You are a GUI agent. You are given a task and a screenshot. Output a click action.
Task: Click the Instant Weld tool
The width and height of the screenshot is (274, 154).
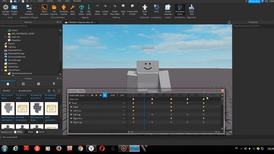(105, 10)
